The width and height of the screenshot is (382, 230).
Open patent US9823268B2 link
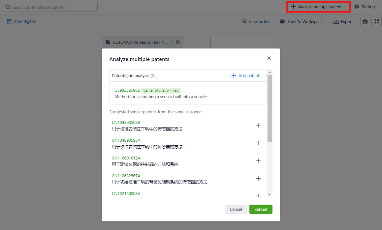tap(127, 90)
